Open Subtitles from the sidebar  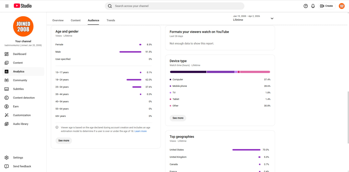[23, 89]
